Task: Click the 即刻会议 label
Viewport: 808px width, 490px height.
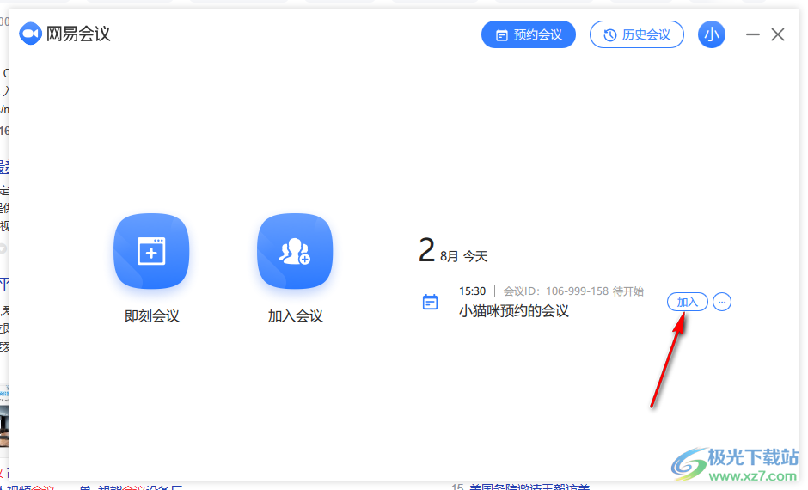Action: pyautogui.click(x=152, y=315)
